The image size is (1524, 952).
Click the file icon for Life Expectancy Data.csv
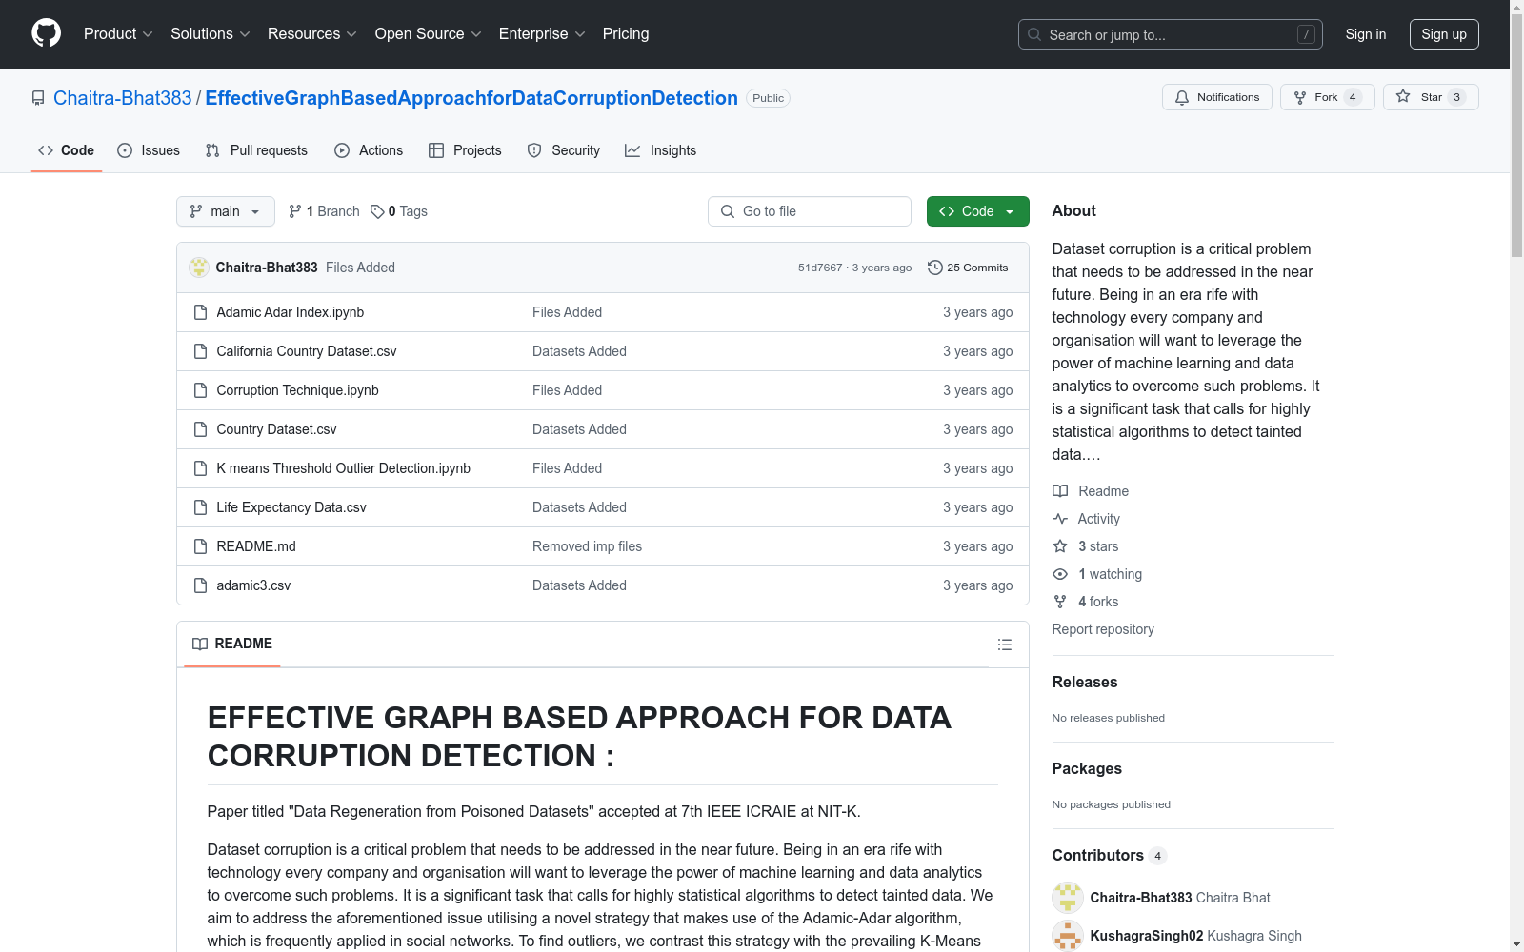(x=200, y=507)
